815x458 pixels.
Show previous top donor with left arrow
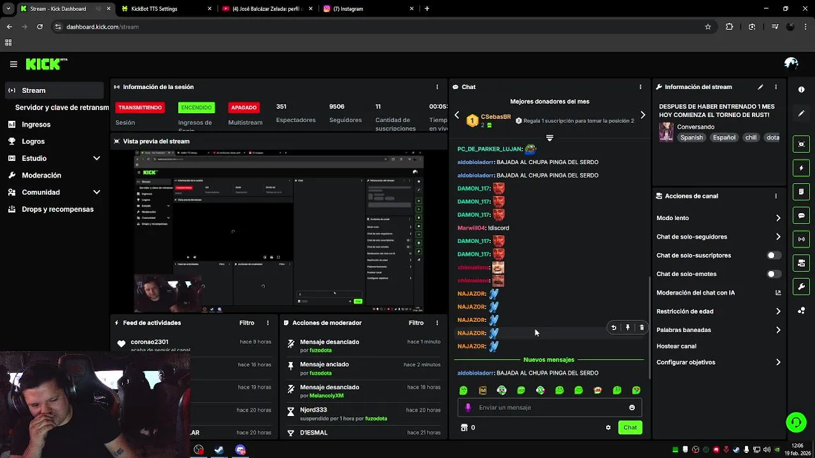[x=457, y=115]
